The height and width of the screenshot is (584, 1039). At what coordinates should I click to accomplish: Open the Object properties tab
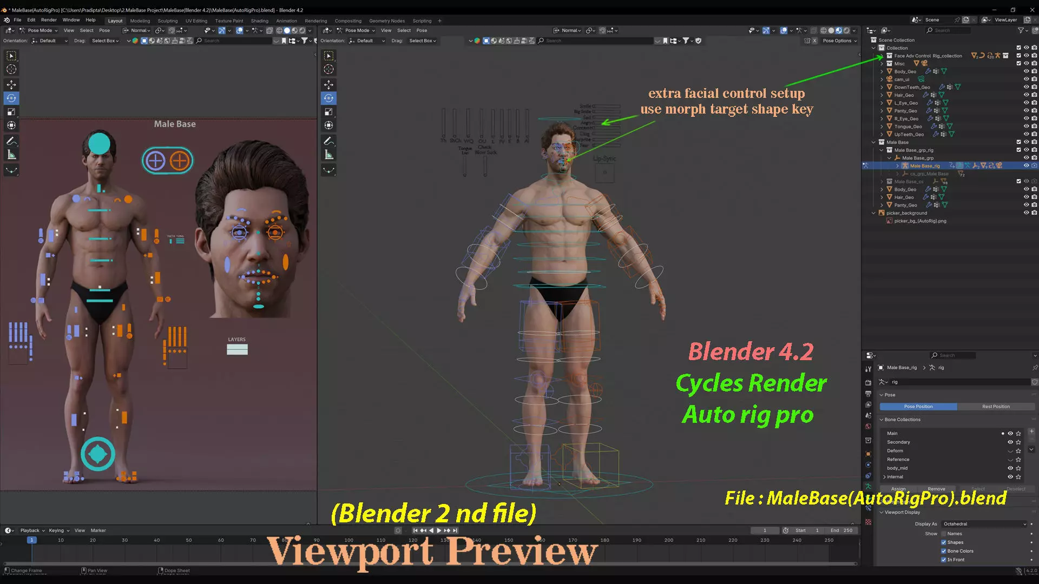pos(868,454)
